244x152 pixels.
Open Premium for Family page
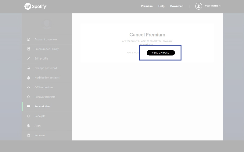pyautogui.click(x=47, y=49)
